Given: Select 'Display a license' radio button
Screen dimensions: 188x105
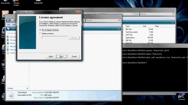Looking at the screenshot, I should [x=40, y=34].
